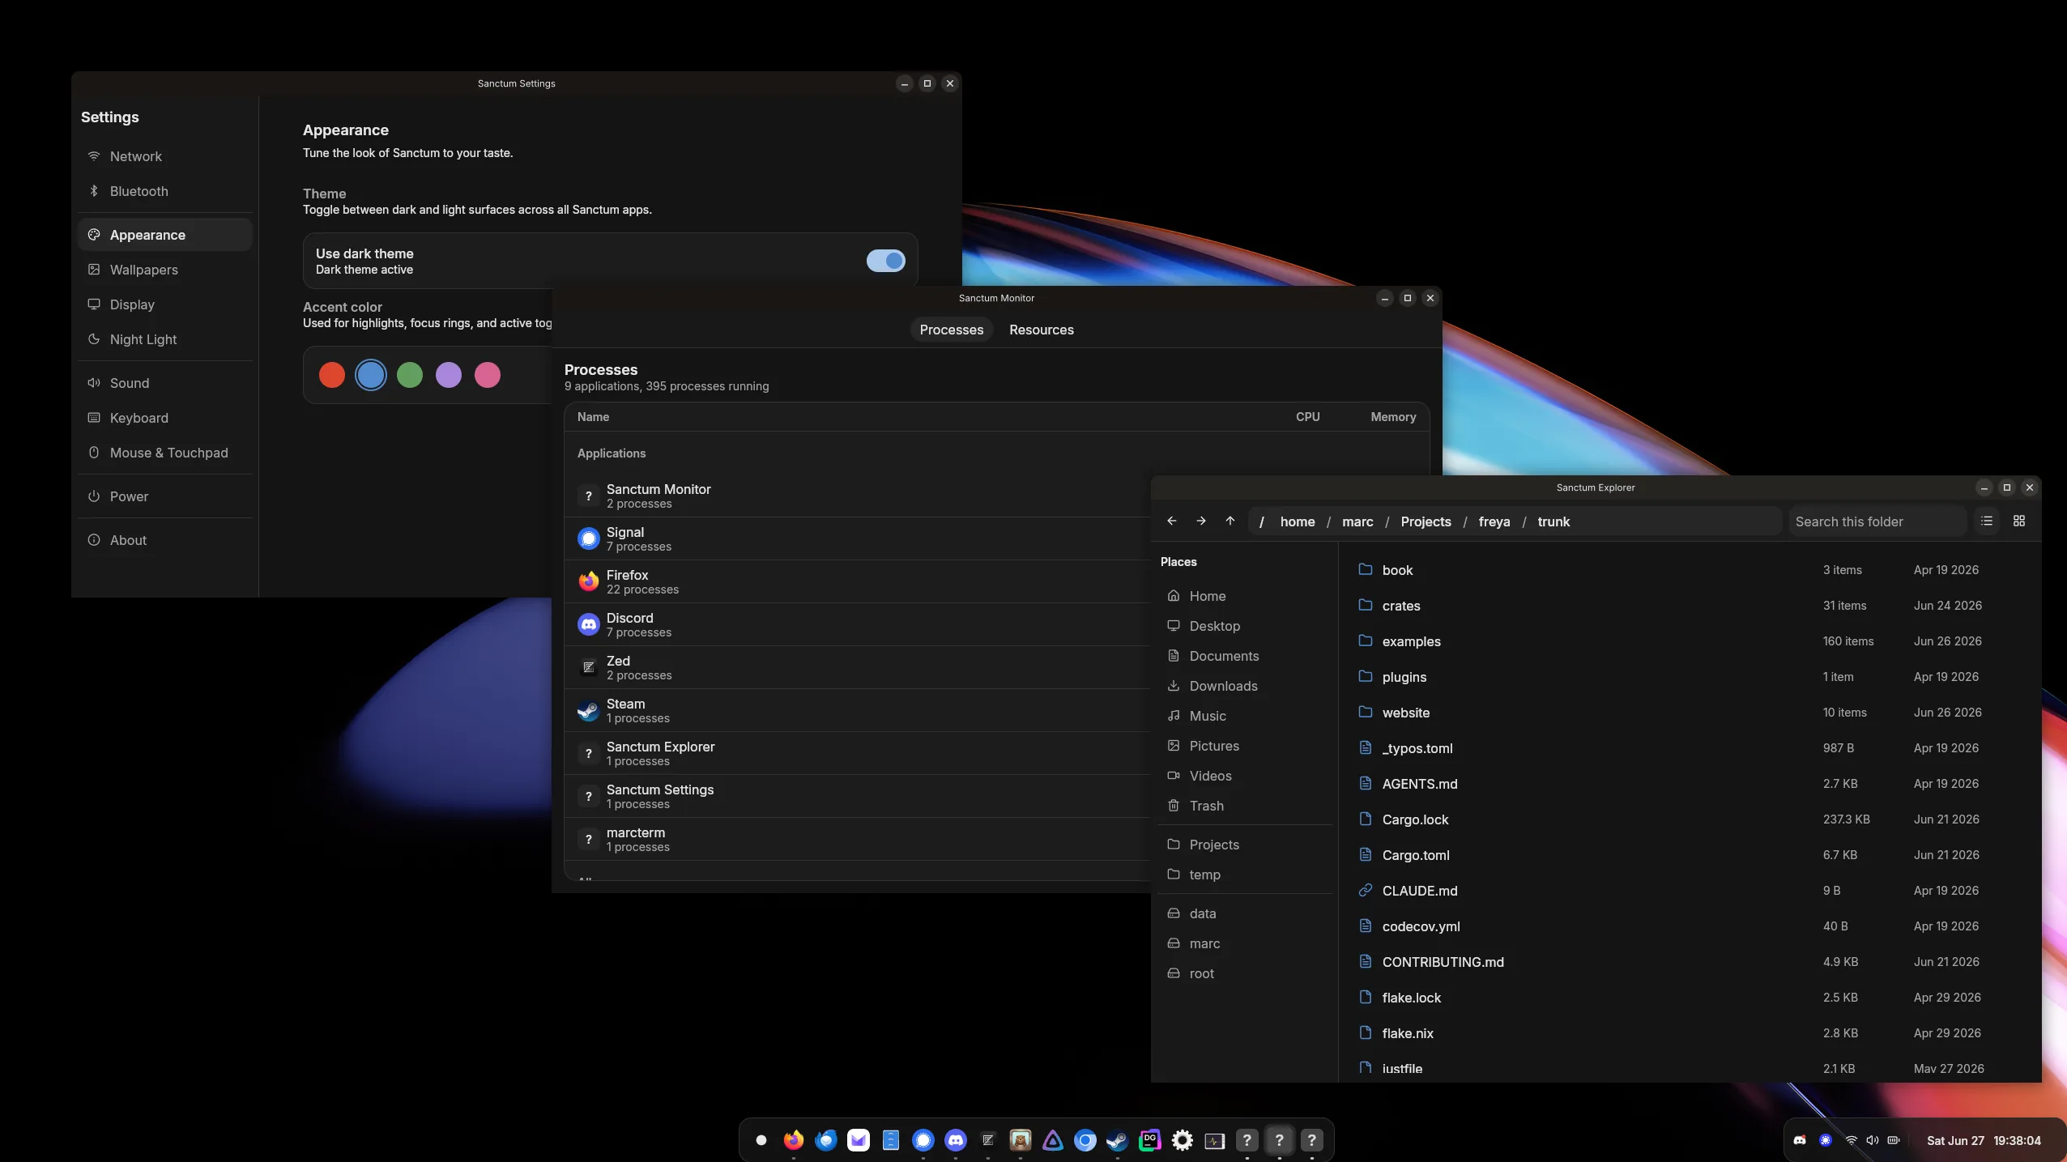2067x1162 pixels.
Task: Open the data drive in Places
Action: click(1244, 913)
